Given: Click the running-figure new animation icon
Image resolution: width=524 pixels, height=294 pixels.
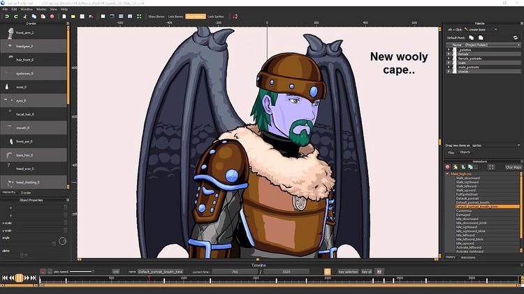Looking at the screenshot, I should click(x=455, y=167).
